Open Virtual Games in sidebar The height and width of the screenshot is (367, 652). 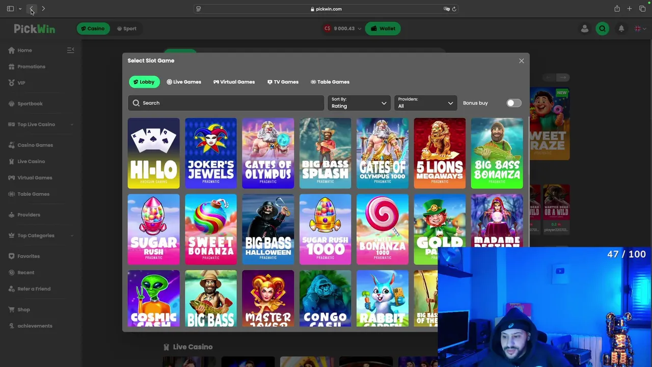point(30,178)
